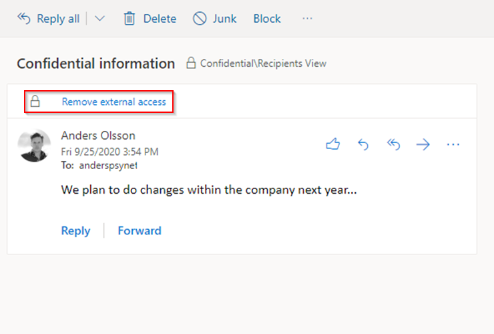The image size is (494, 334).
Task: Expand the dropdown arrow beside Reply all
Action: pyautogui.click(x=99, y=19)
